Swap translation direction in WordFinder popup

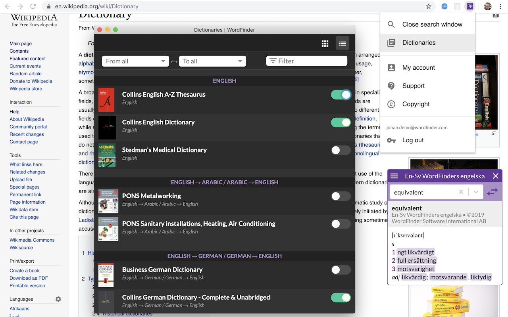[x=493, y=192]
